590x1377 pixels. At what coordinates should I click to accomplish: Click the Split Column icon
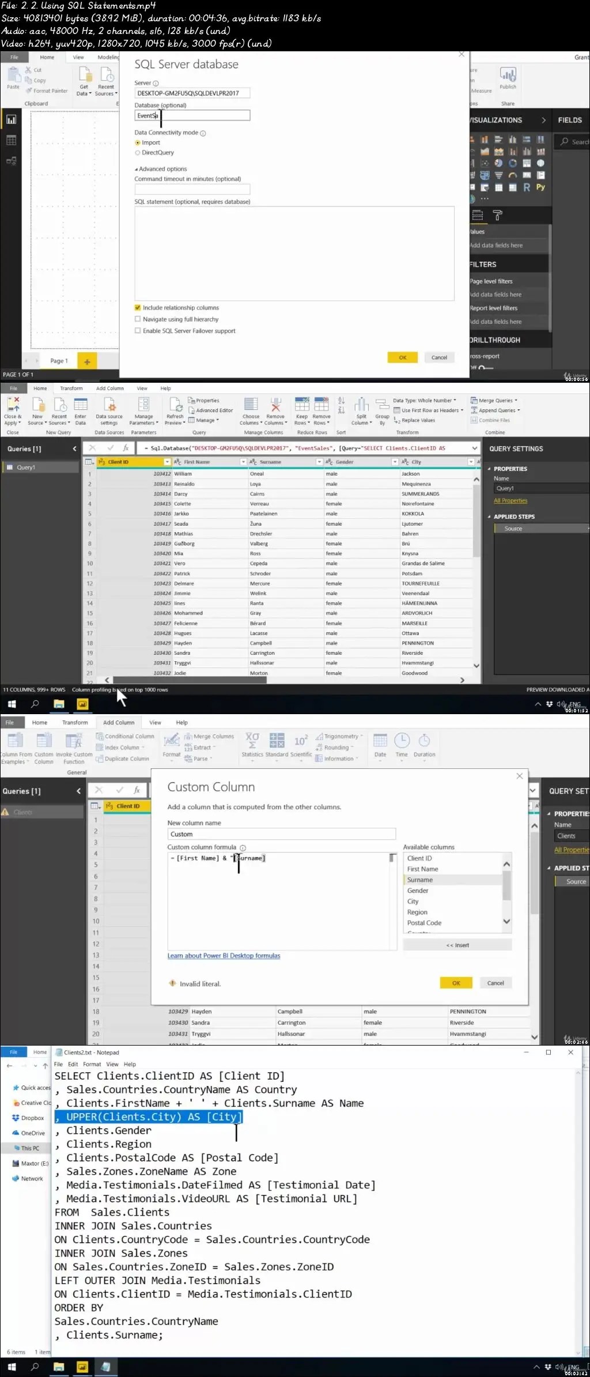click(361, 404)
